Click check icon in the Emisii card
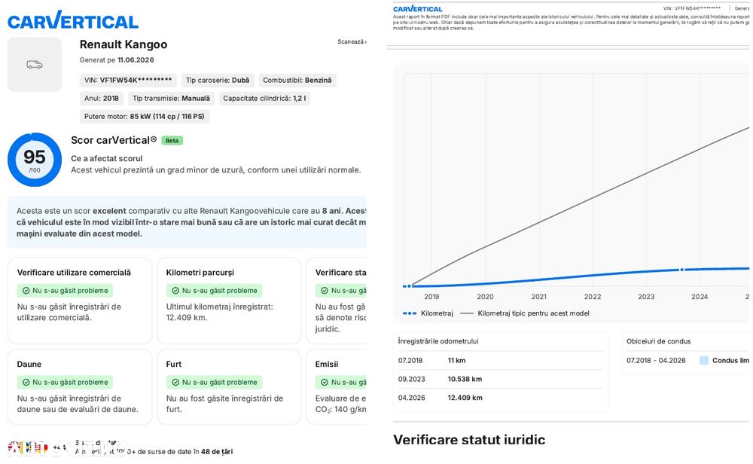753x464 pixels. click(324, 383)
